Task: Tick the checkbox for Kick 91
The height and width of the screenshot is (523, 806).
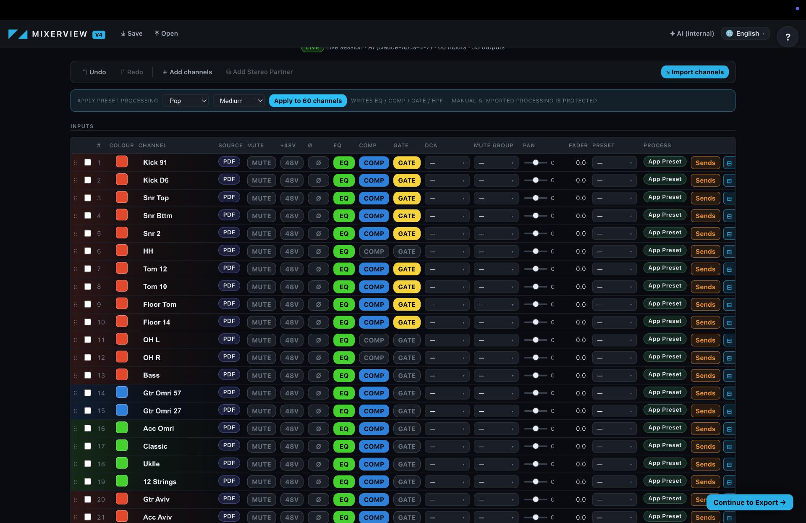Action: pyautogui.click(x=88, y=162)
